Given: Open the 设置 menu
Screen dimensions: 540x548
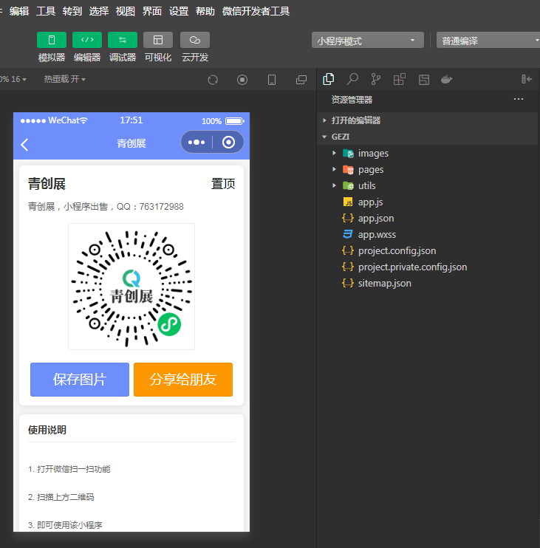Looking at the screenshot, I should click(179, 11).
